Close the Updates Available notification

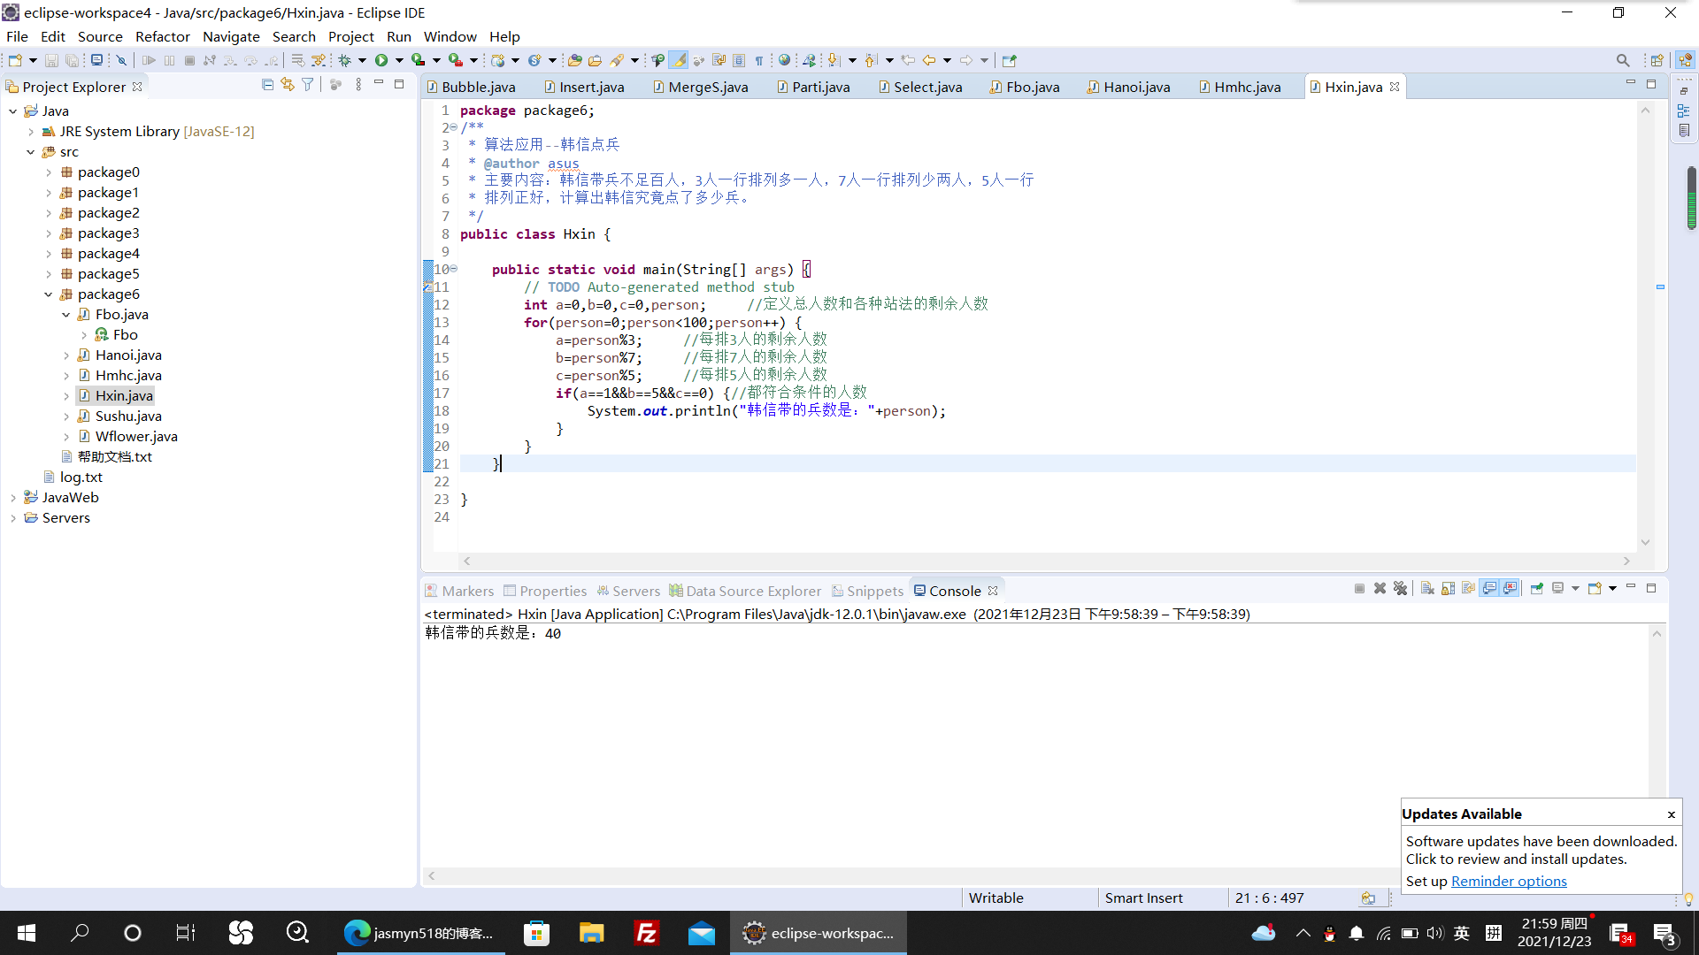pos(1671,814)
